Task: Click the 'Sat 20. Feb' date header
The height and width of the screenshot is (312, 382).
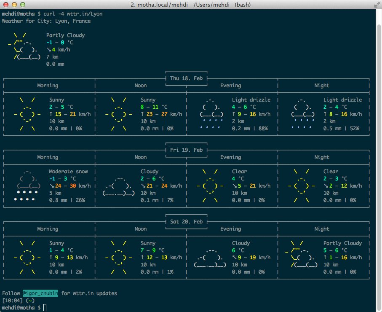Action: (x=187, y=222)
